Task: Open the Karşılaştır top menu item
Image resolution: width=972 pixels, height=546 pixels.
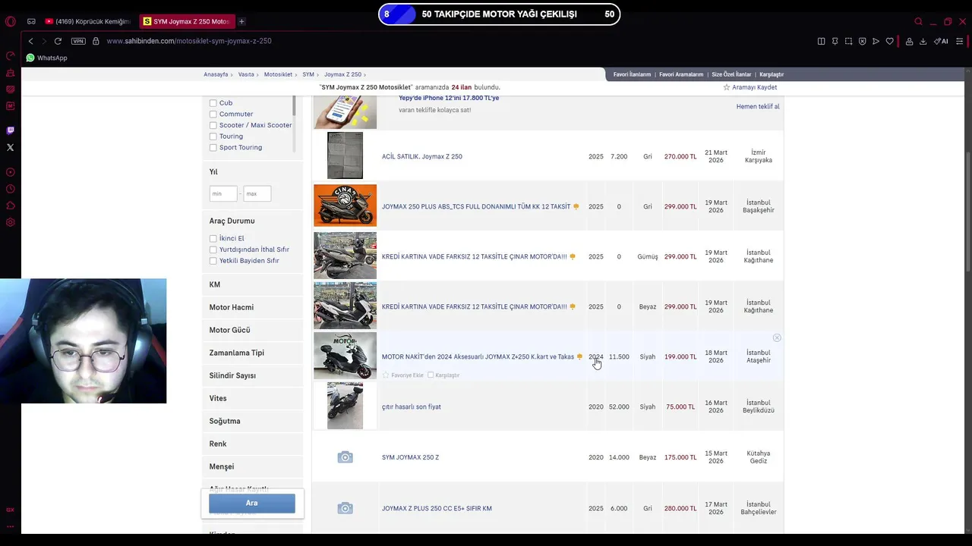Action: pos(772,74)
